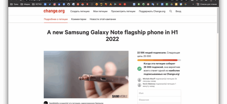
Task: Open the VK bookmark icon
Action: pos(45,4)
